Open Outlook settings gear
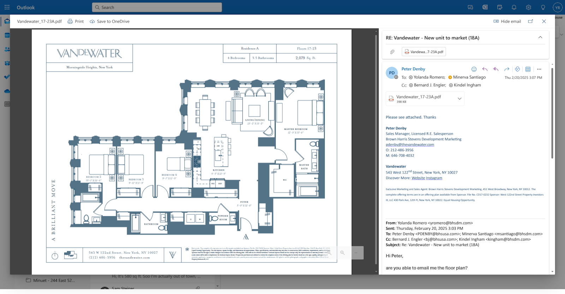The width and height of the screenshot is (565, 294). tap(529, 7)
